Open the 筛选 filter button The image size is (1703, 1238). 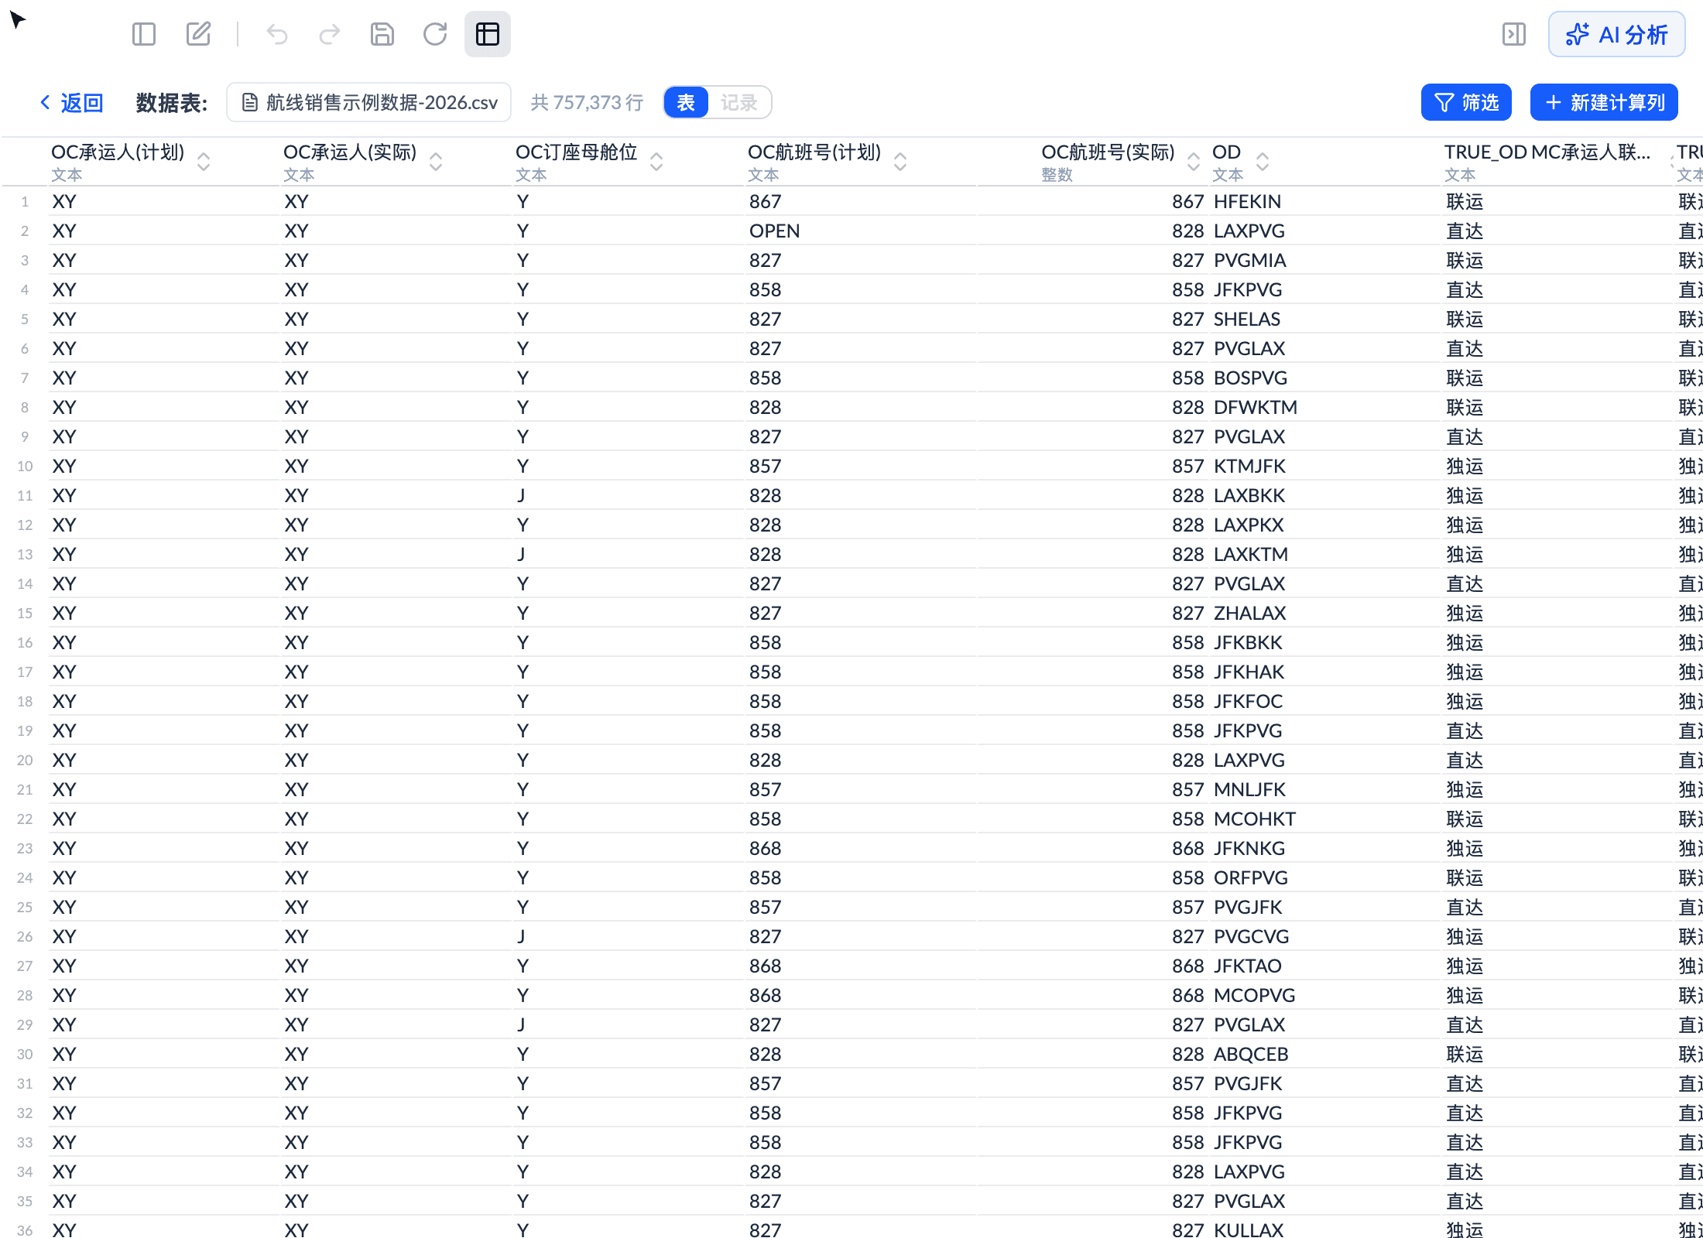coord(1466,102)
